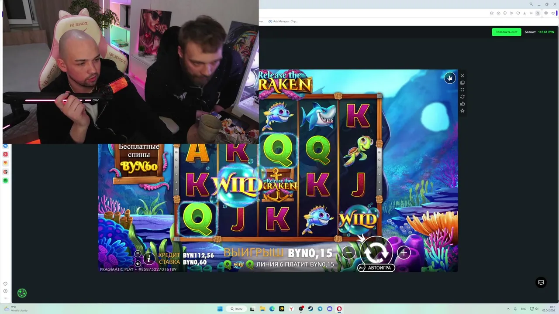Open the game info 'i' icon
Image resolution: width=559 pixels, height=314 pixels.
[x=148, y=259]
